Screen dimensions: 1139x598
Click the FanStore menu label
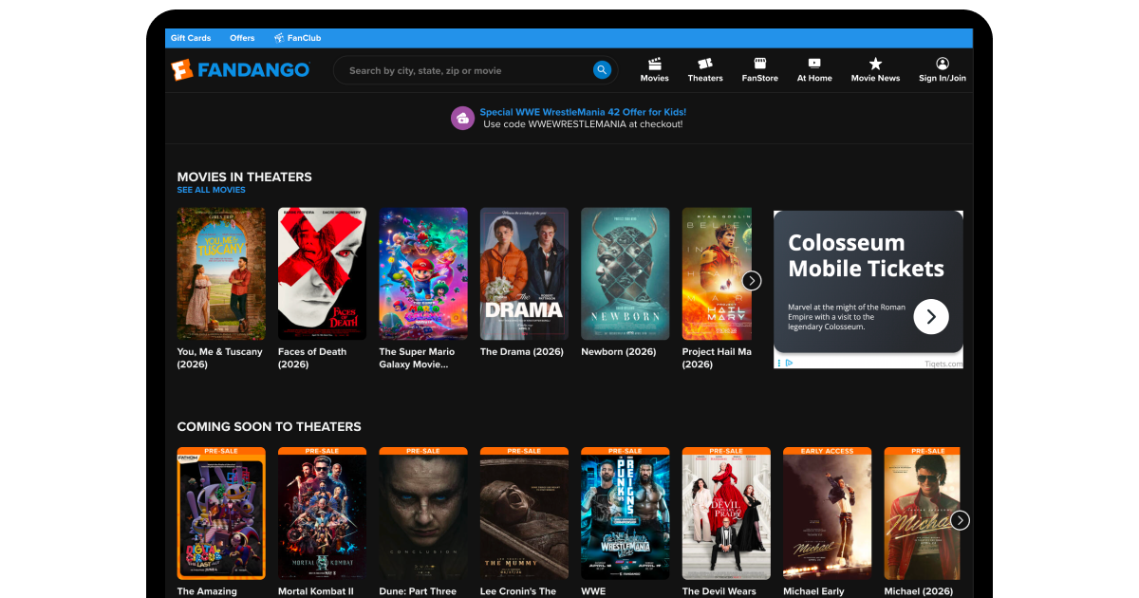coord(759,79)
